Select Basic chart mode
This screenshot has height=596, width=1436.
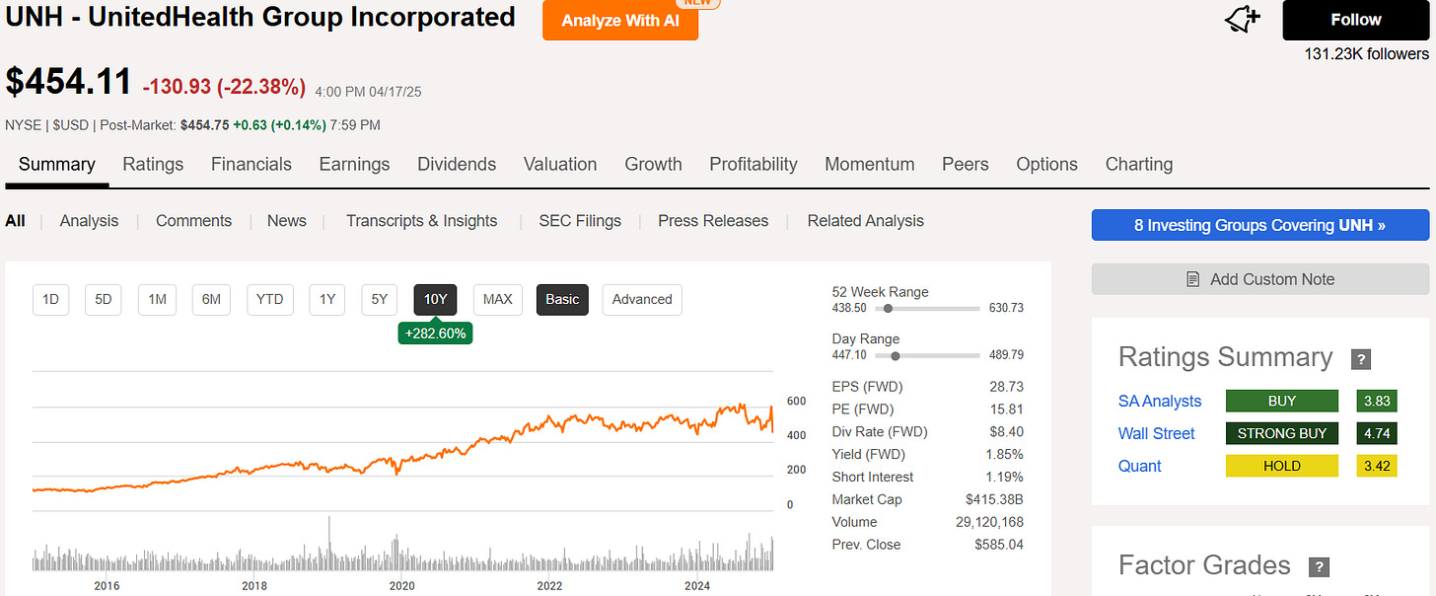tap(562, 299)
